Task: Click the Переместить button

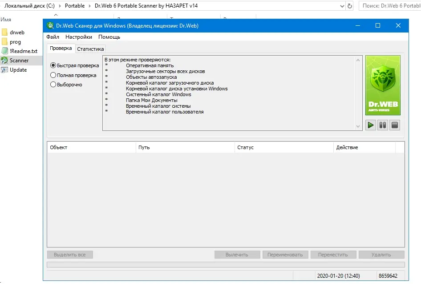Action: (x=333, y=255)
